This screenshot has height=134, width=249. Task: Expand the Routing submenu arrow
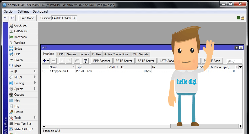click(35, 83)
